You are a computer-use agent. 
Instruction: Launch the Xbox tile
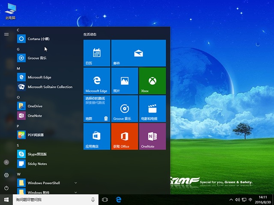pyautogui.click(x=152, y=81)
